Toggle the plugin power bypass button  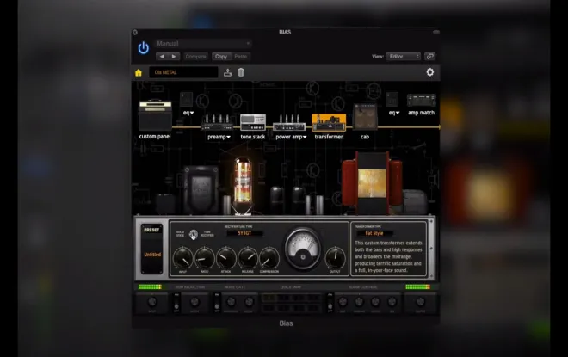(144, 48)
